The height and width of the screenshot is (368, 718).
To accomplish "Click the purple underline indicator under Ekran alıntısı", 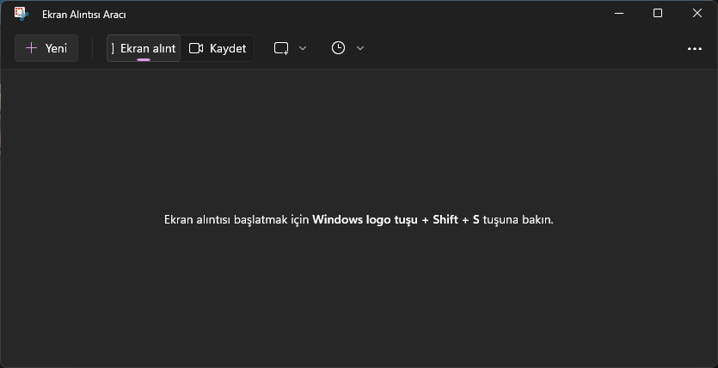I will tap(144, 59).
